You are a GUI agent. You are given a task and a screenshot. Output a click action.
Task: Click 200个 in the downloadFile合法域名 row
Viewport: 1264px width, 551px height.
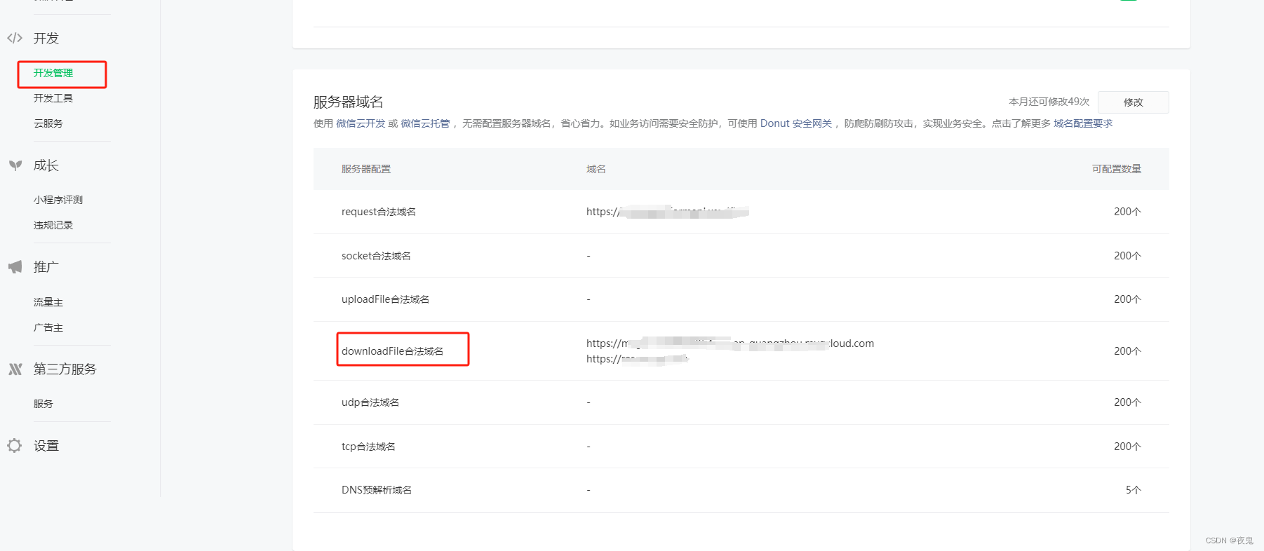pyautogui.click(x=1128, y=351)
